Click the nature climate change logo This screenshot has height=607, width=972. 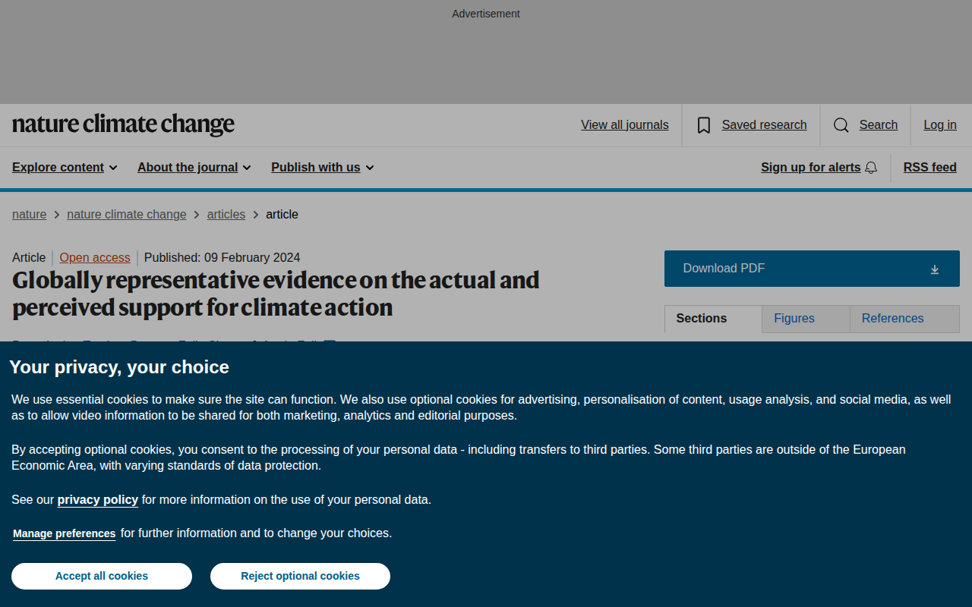tap(123, 124)
